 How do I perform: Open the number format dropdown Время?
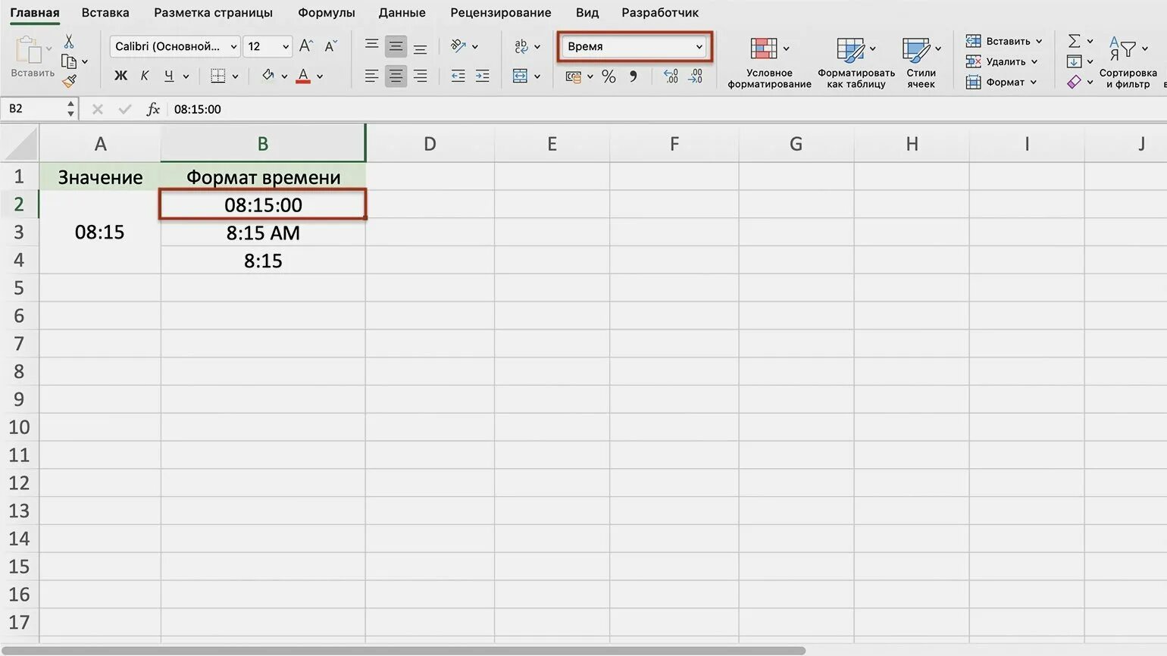[x=635, y=46]
